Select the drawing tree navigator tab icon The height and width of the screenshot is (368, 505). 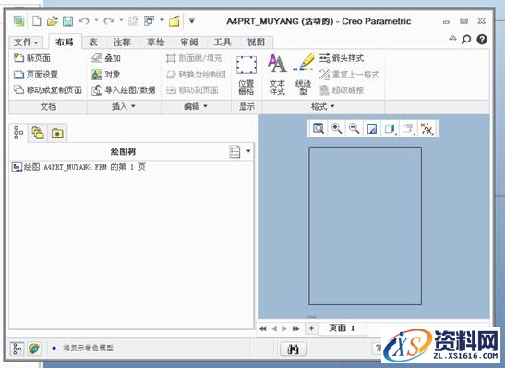(x=18, y=133)
